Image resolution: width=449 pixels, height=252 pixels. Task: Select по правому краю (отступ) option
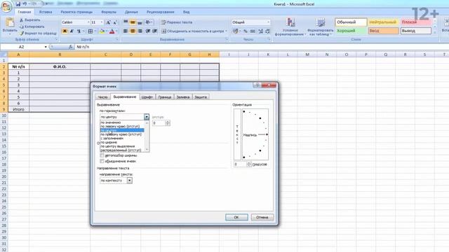coord(122,134)
